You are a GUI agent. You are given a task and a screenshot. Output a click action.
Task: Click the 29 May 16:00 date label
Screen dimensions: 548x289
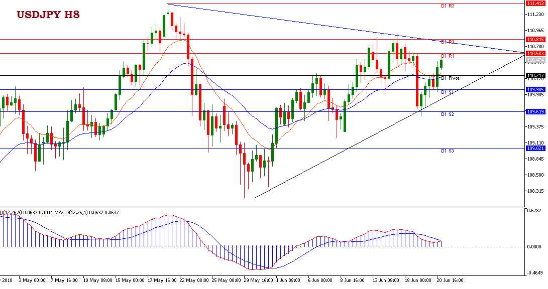coord(258,280)
